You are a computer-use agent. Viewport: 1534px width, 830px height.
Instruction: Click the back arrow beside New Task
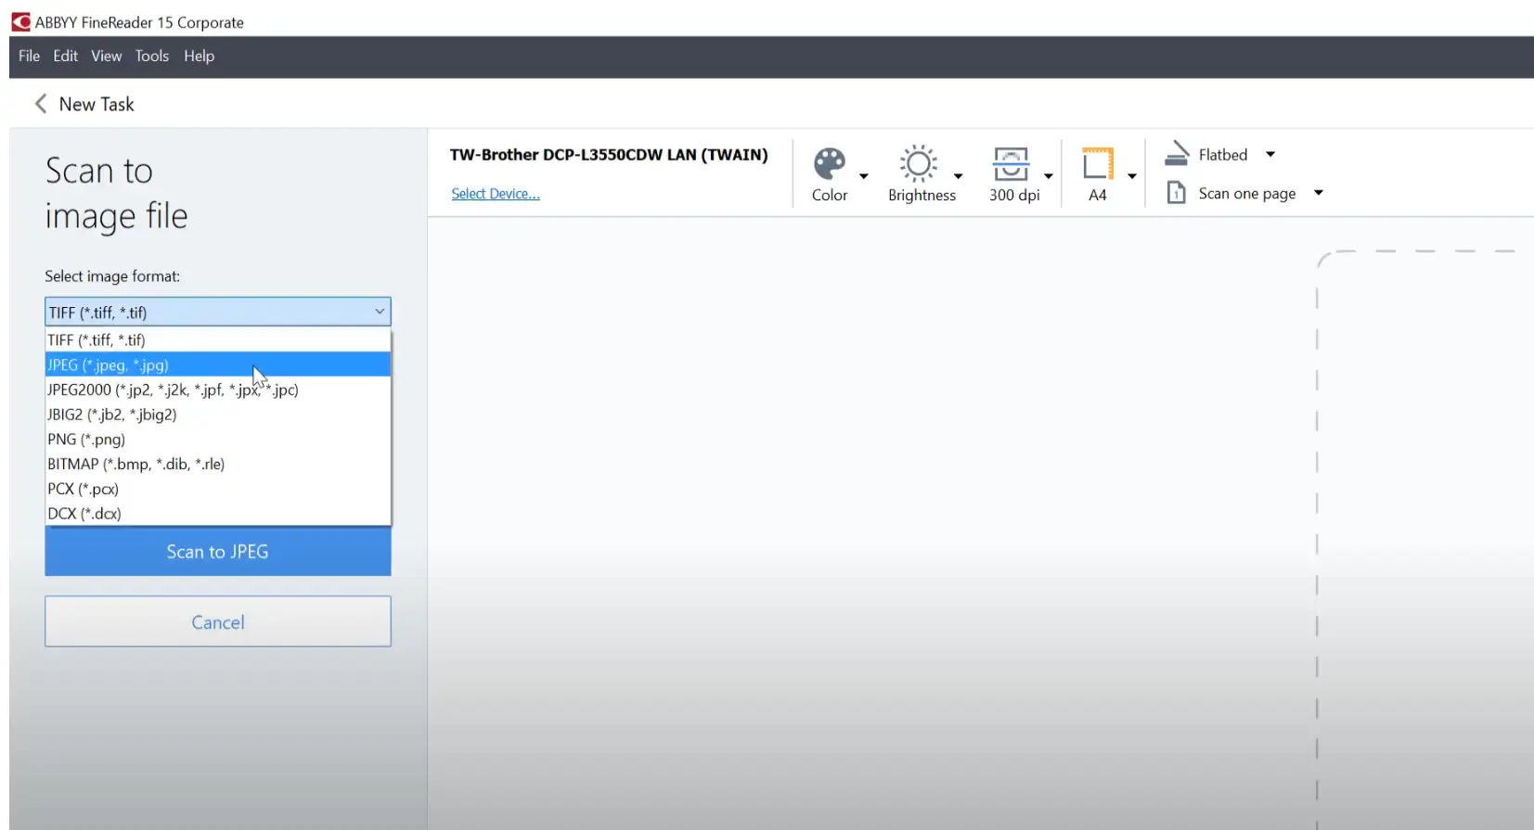click(x=41, y=104)
